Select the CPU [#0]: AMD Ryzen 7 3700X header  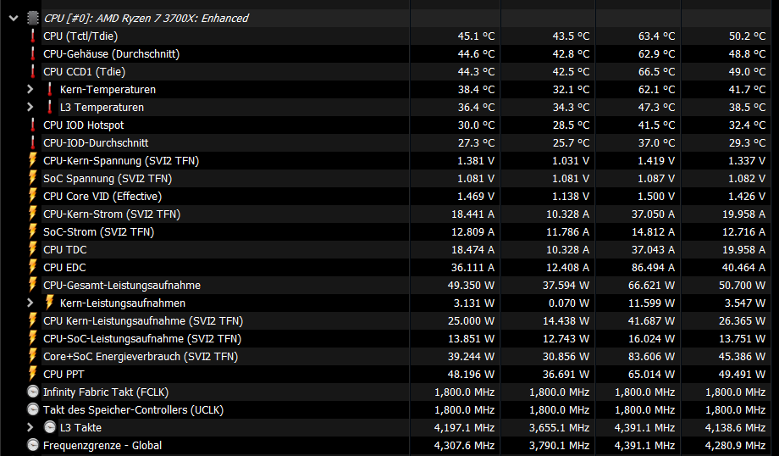(x=146, y=19)
